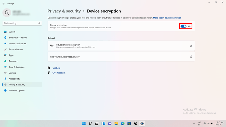The width and height of the screenshot is (226, 127).
Task: Click the Give feedback person icon
Action: click(49, 73)
